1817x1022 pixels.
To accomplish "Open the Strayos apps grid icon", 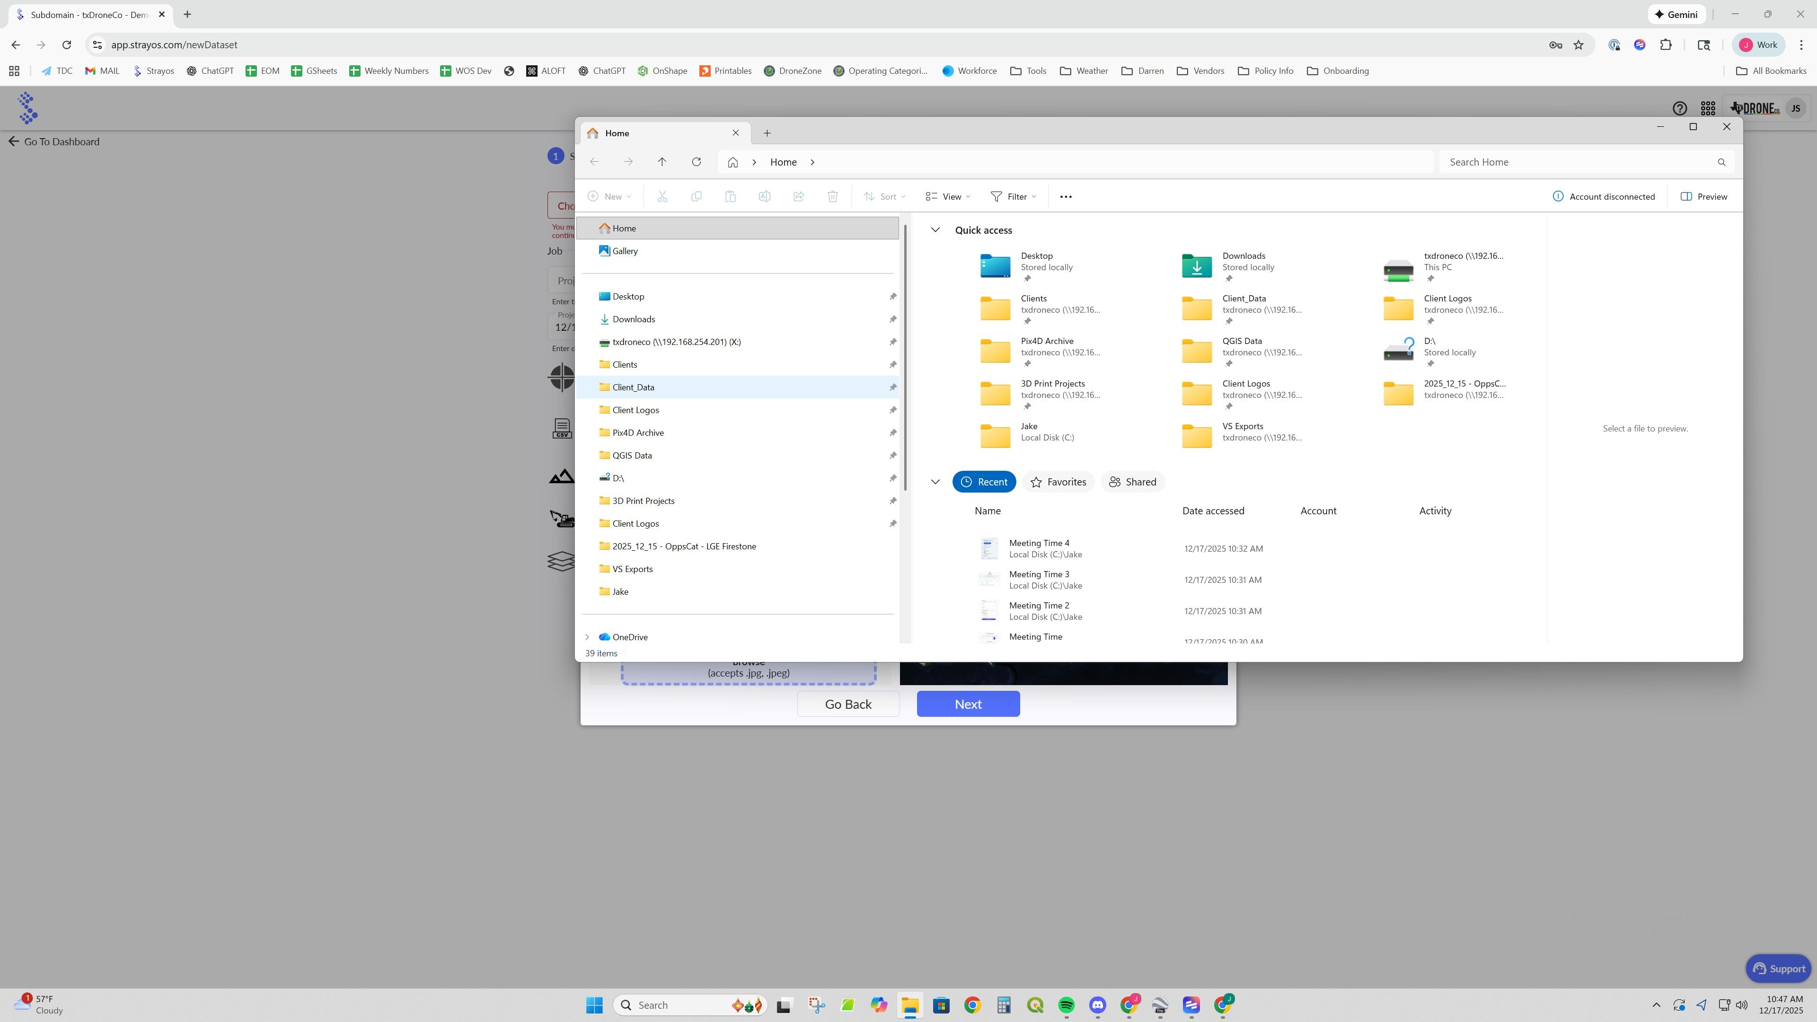I will coord(1708,109).
